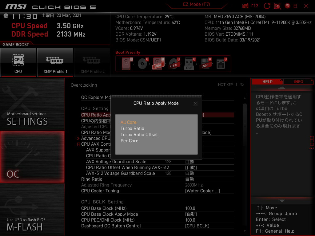Open CPU Base Clock Apply Mode dropdown
315x236 pixels.
tap(157, 214)
